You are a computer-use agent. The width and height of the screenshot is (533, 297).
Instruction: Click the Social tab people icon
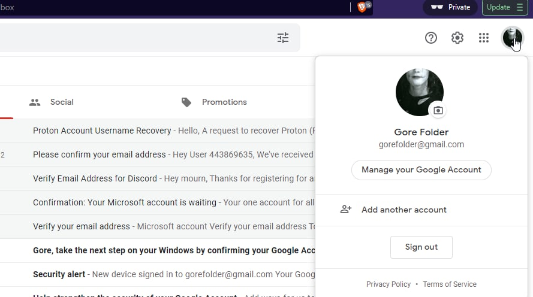pyautogui.click(x=35, y=102)
